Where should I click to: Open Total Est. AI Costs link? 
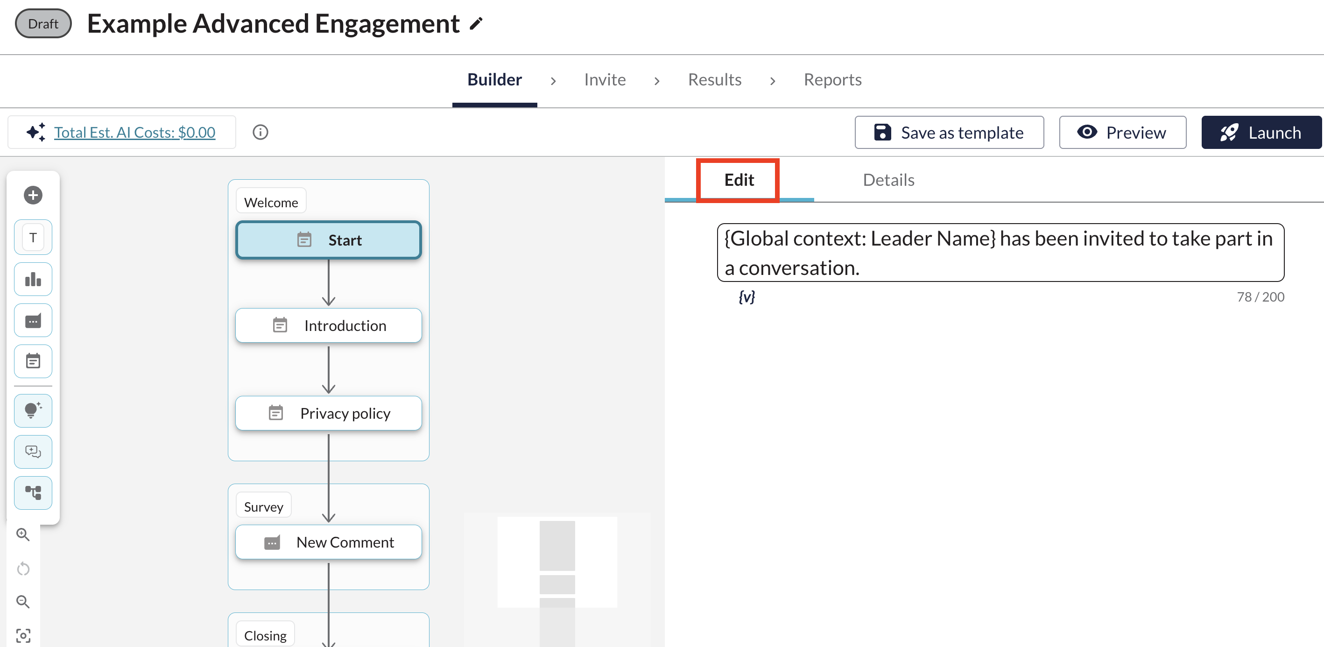134,133
